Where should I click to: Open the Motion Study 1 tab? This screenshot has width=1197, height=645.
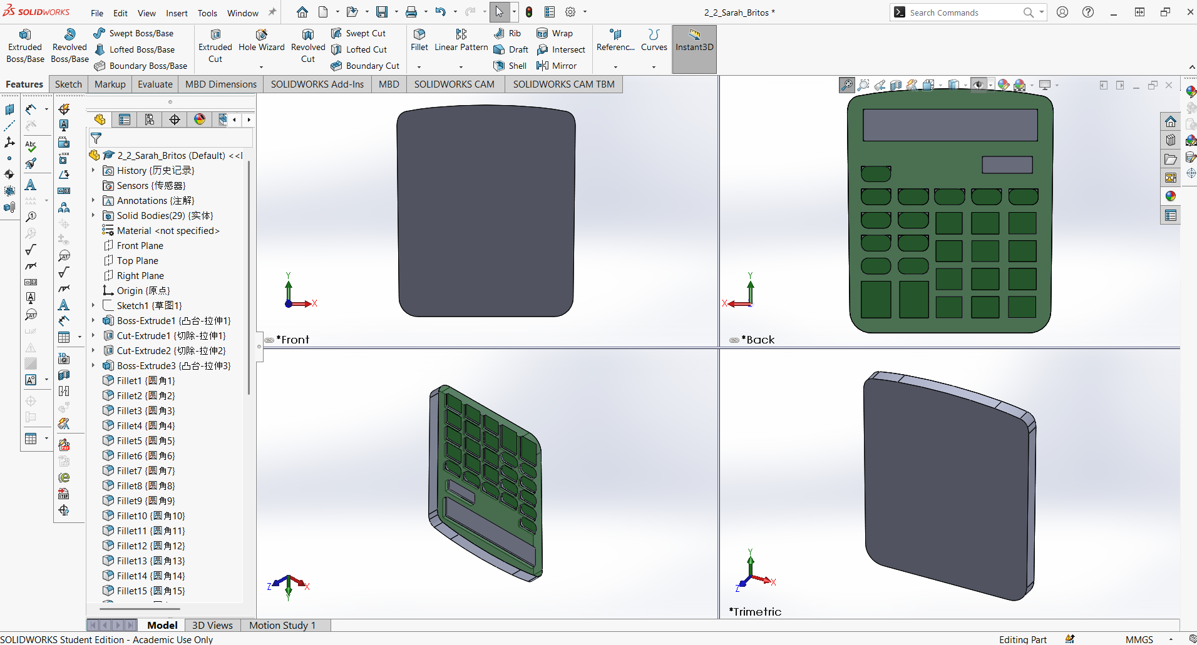point(282,625)
